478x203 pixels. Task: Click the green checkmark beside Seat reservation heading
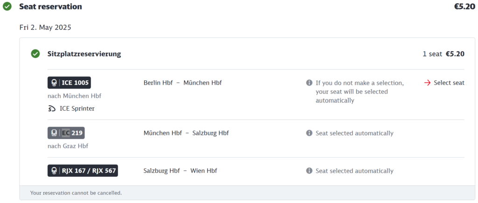click(x=7, y=7)
